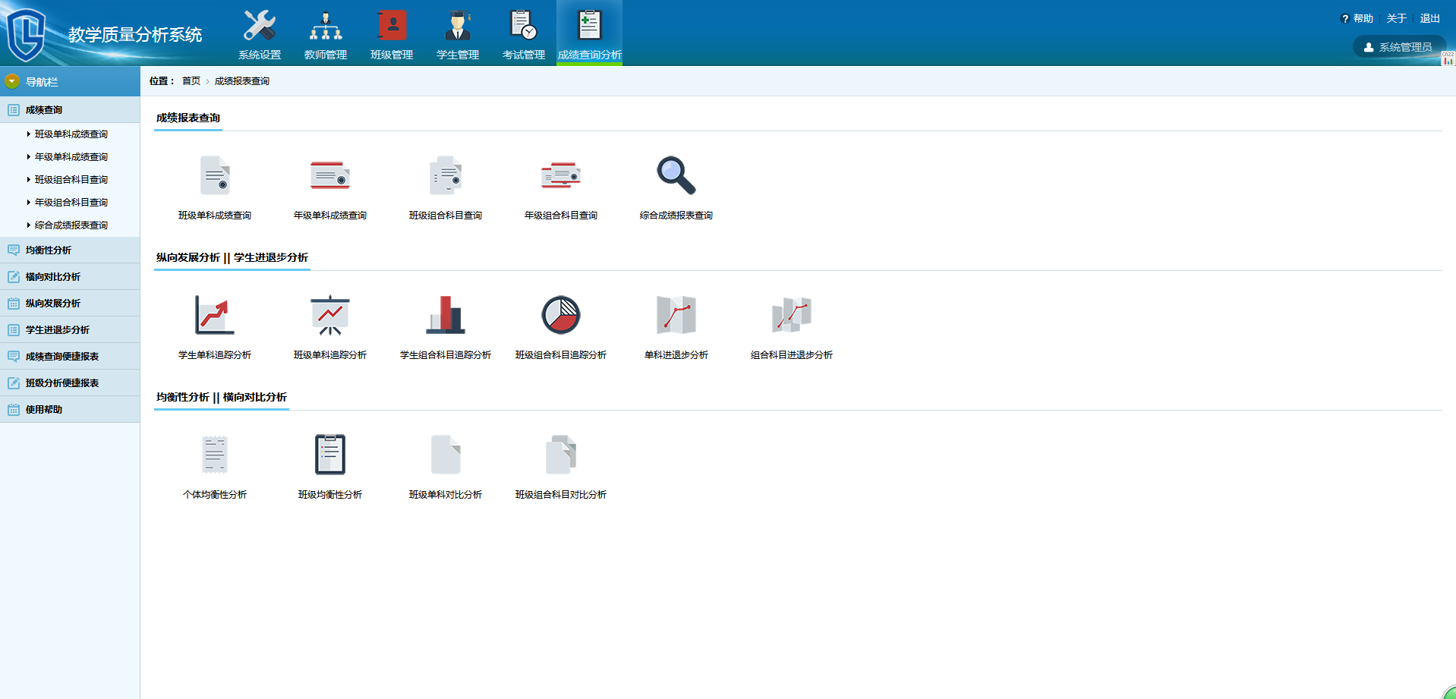The width and height of the screenshot is (1456, 699).
Task: Click the shield logo in header
Action: [x=26, y=34]
